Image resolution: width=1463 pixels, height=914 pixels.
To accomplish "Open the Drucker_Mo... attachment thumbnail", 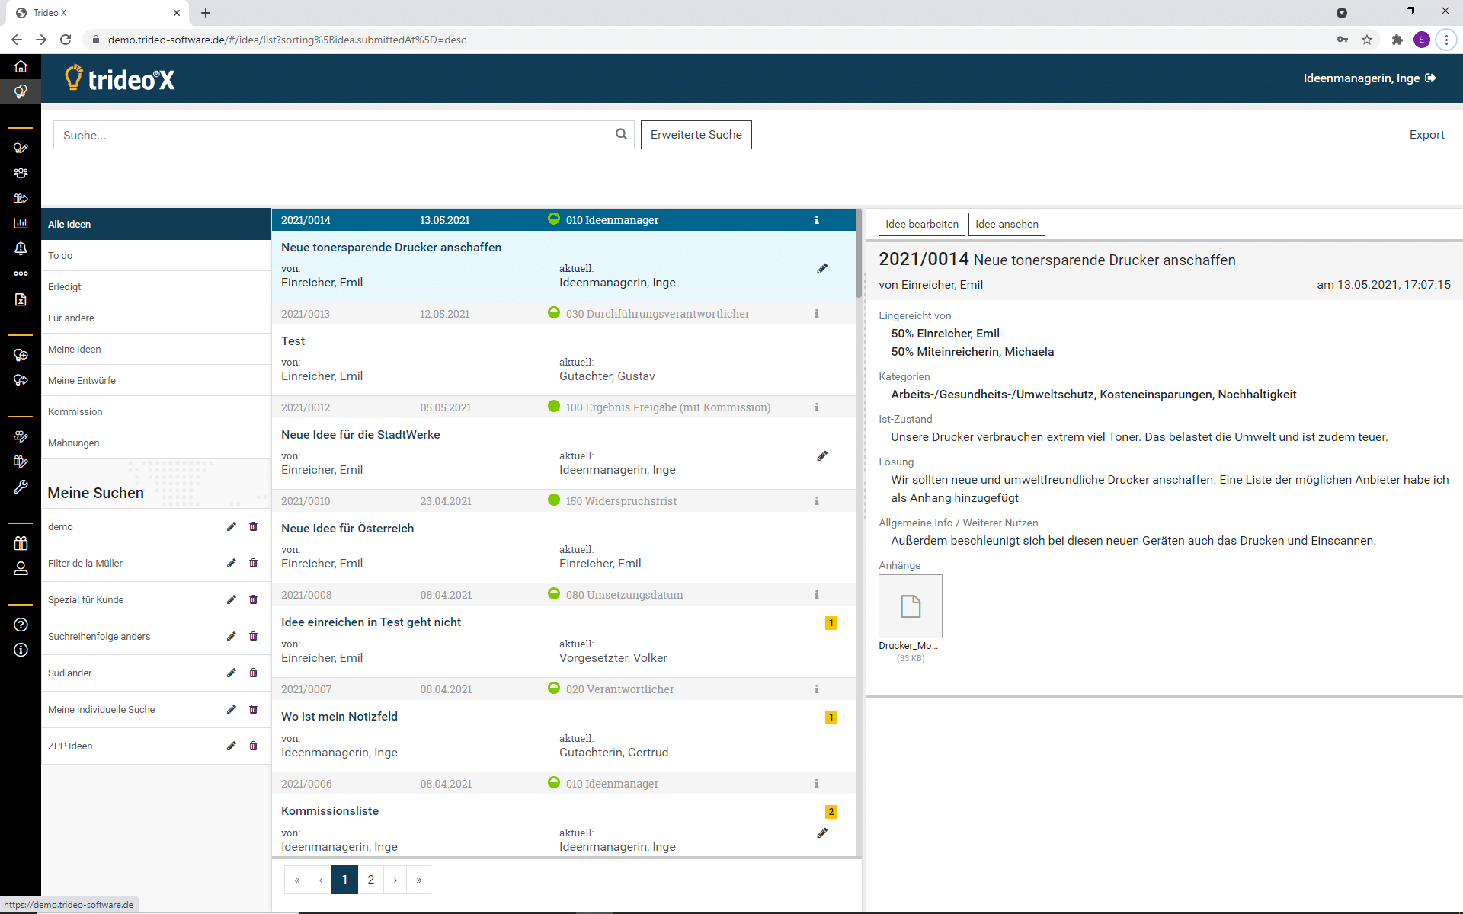I will pyautogui.click(x=910, y=606).
